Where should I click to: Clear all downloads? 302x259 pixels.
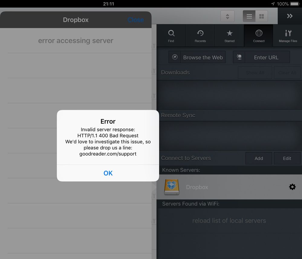(x=287, y=73)
